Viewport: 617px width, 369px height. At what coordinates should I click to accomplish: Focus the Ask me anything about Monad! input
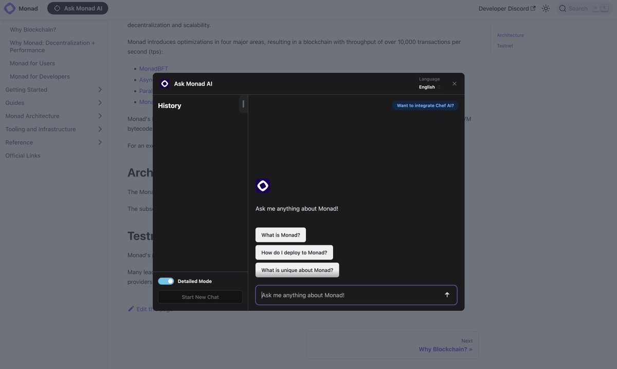[356, 295]
